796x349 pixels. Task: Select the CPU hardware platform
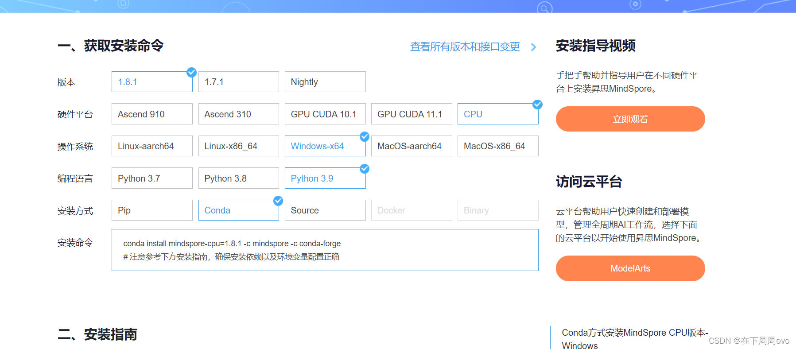pyautogui.click(x=498, y=114)
